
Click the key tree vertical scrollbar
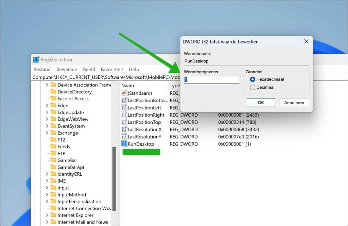[x=114, y=178]
